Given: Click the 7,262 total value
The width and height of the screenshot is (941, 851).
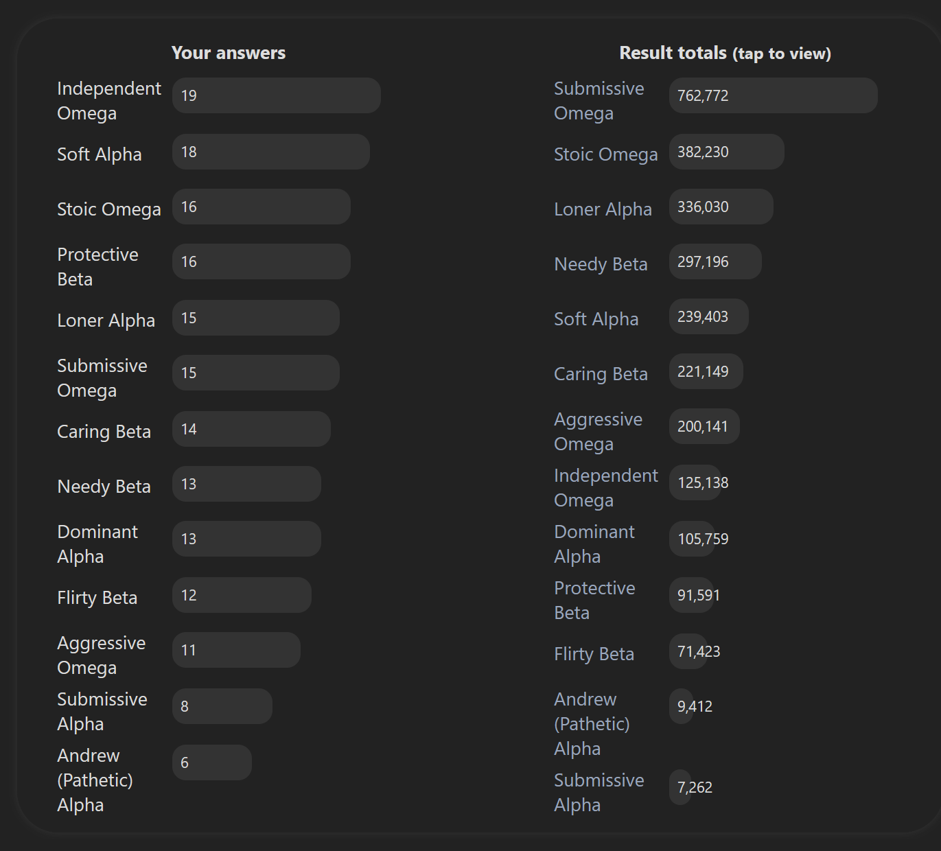Looking at the screenshot, I should pyautogui.click(x=695, y=787).
